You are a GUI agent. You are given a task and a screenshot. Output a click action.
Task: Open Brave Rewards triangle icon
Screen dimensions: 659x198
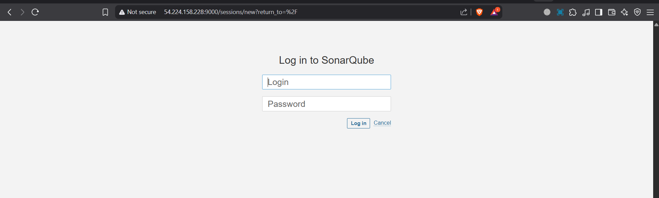pyautogui.click(x=494, y=12)
